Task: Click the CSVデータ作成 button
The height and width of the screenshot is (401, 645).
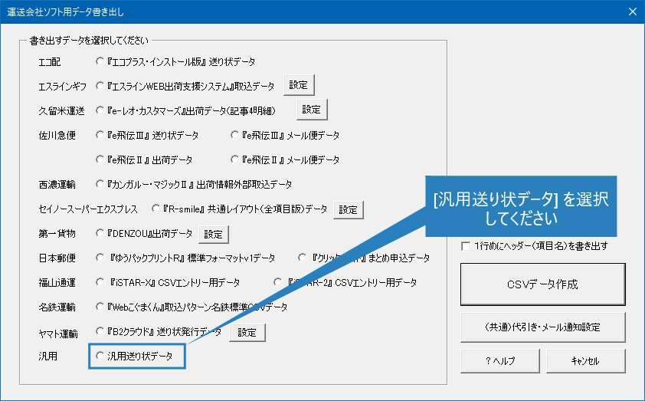Action: click(x=542, y=284)
